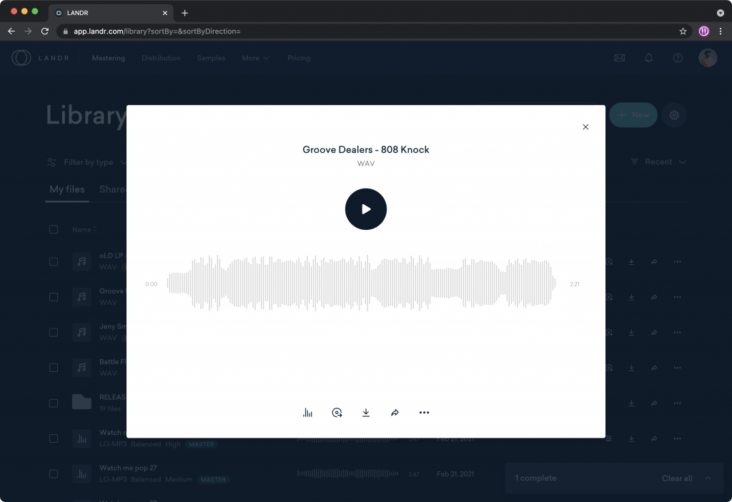The height and width of the screenshot is (502, 732).
Task: Expand the More menu in navigation
Action: (x=255, y=59)
